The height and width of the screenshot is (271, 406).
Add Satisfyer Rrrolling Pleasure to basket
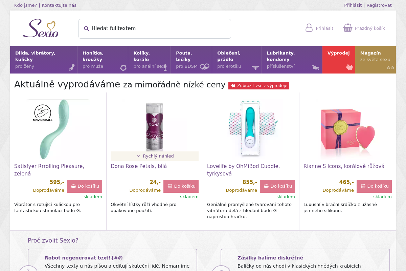[85, 186]
